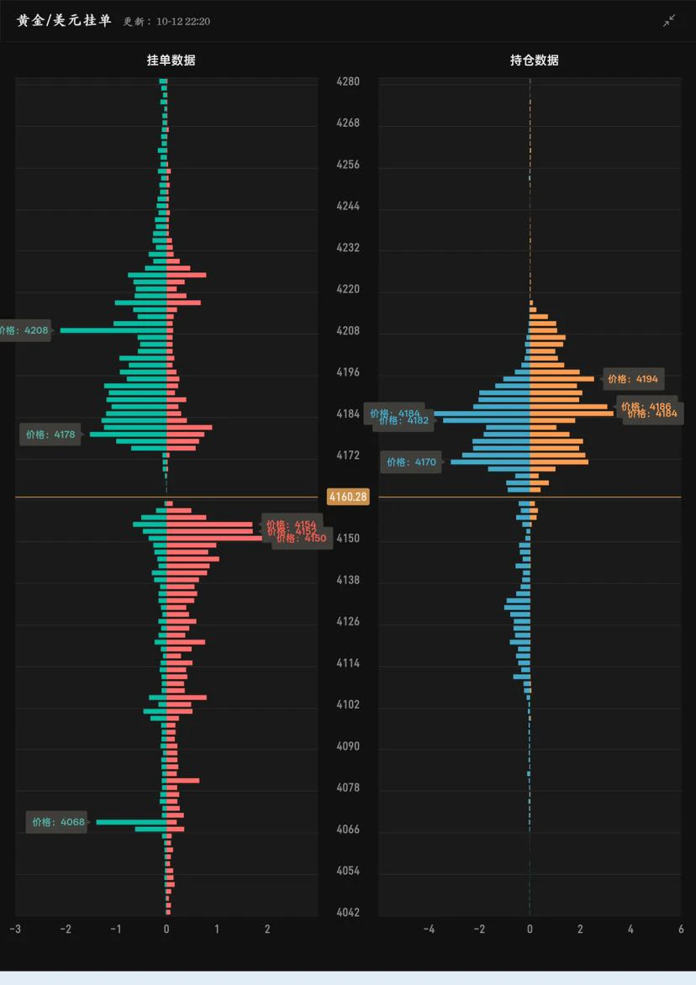Click price axis label 4078

(348, 787)
